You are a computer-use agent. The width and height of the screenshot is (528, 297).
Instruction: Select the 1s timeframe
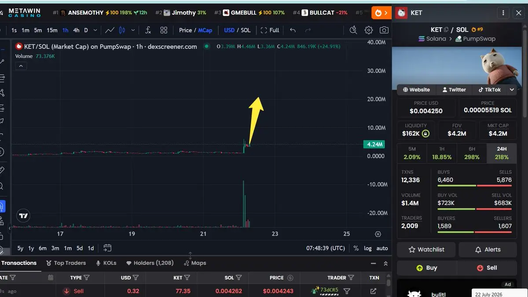[14, 30]
